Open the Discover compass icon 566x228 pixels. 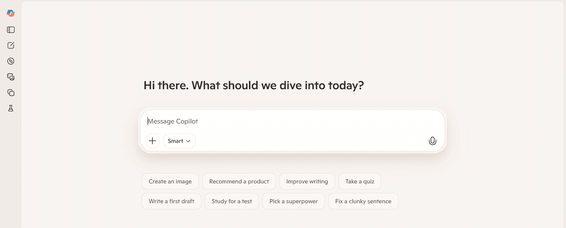click(11, 61)
